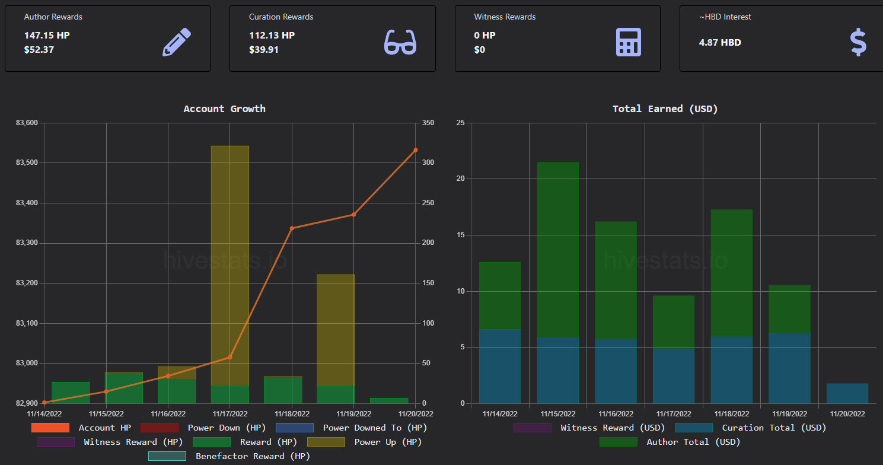Click the calculator icon in Witness Rewards

click(x=628, y=42)
